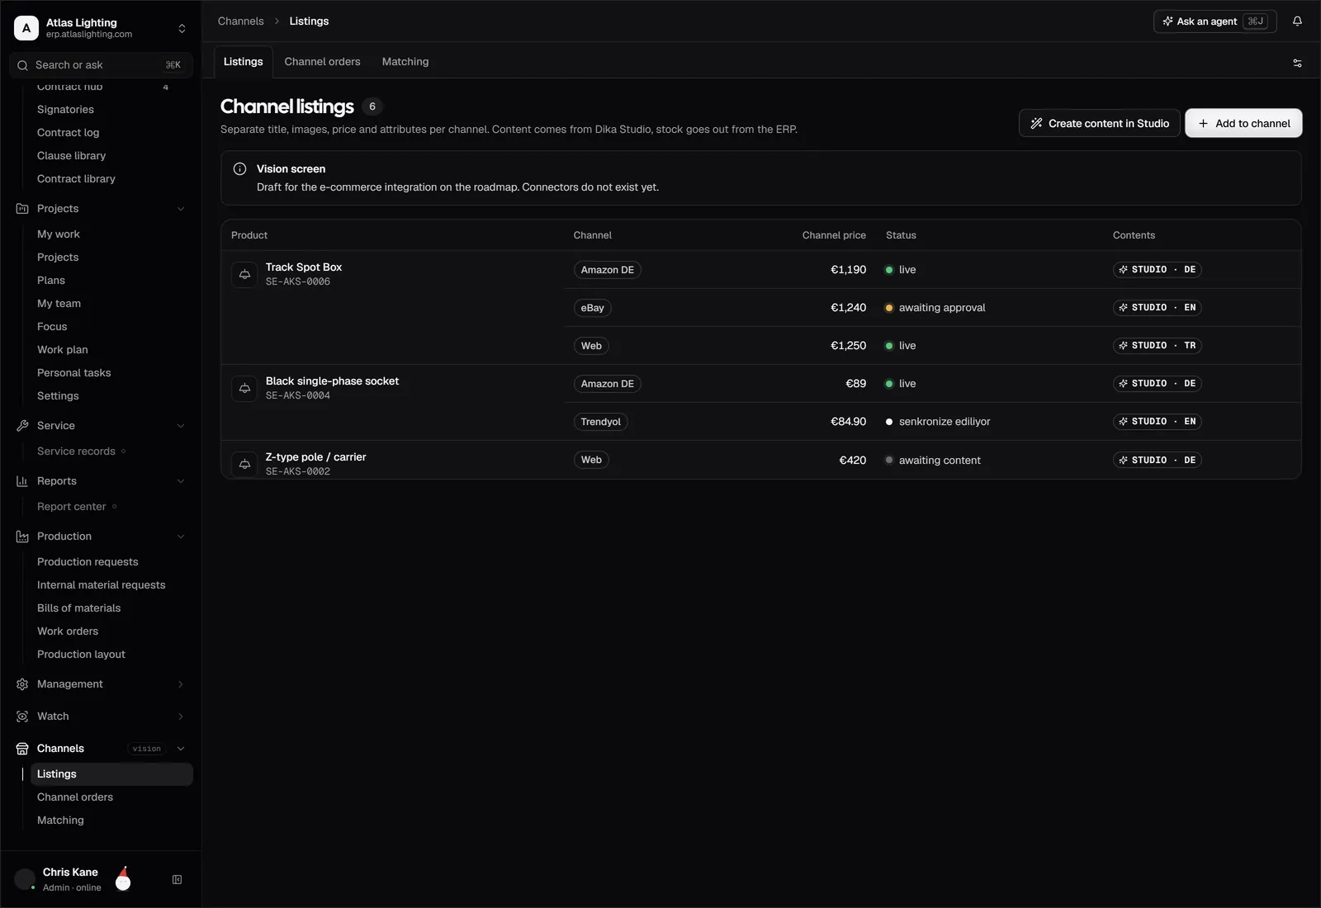Click the Watch eye-scan icon
Image resolution: width=1321 pixels, height=908 pixels.
coord(22,716)
